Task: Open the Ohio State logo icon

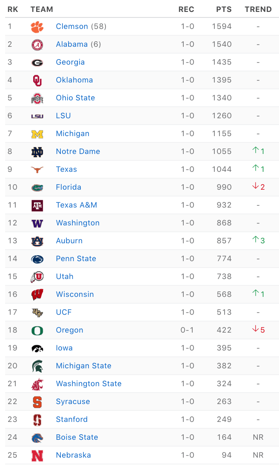Action: point(37,98)
